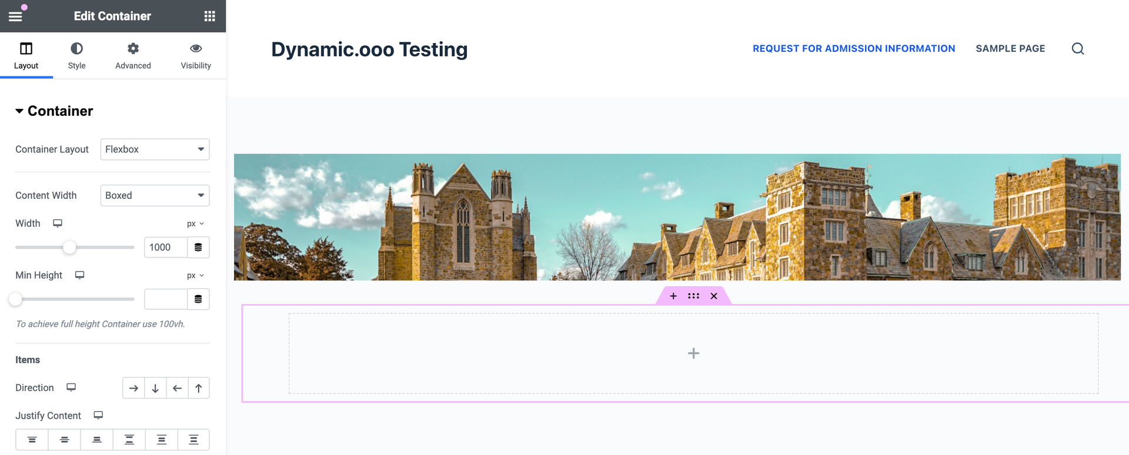
Task: Open the Container Layout dropdown
Action: point(155,149)
